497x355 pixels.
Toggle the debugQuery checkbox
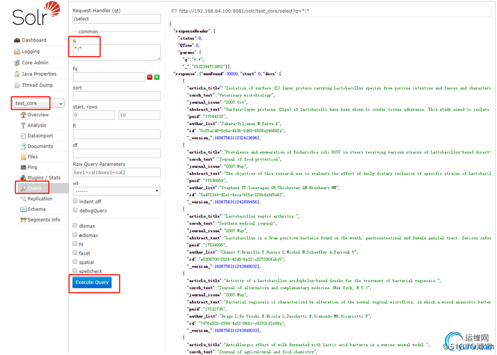pos(75,210)
